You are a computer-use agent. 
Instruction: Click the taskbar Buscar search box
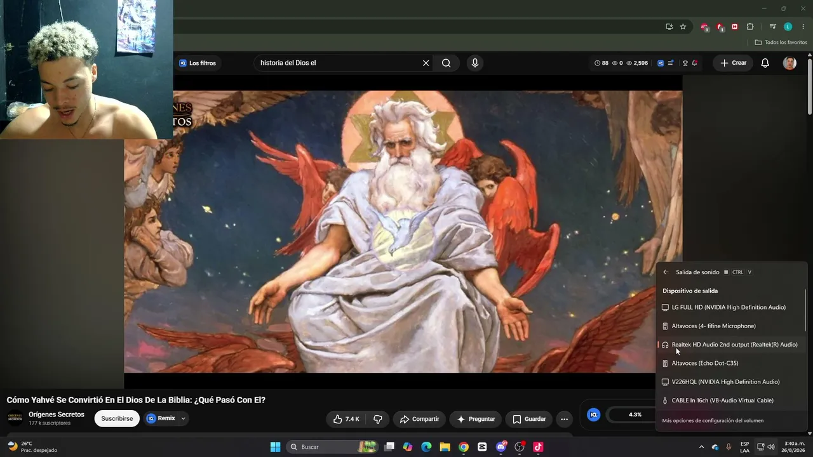pyautogui.click(x=333, y=447)
